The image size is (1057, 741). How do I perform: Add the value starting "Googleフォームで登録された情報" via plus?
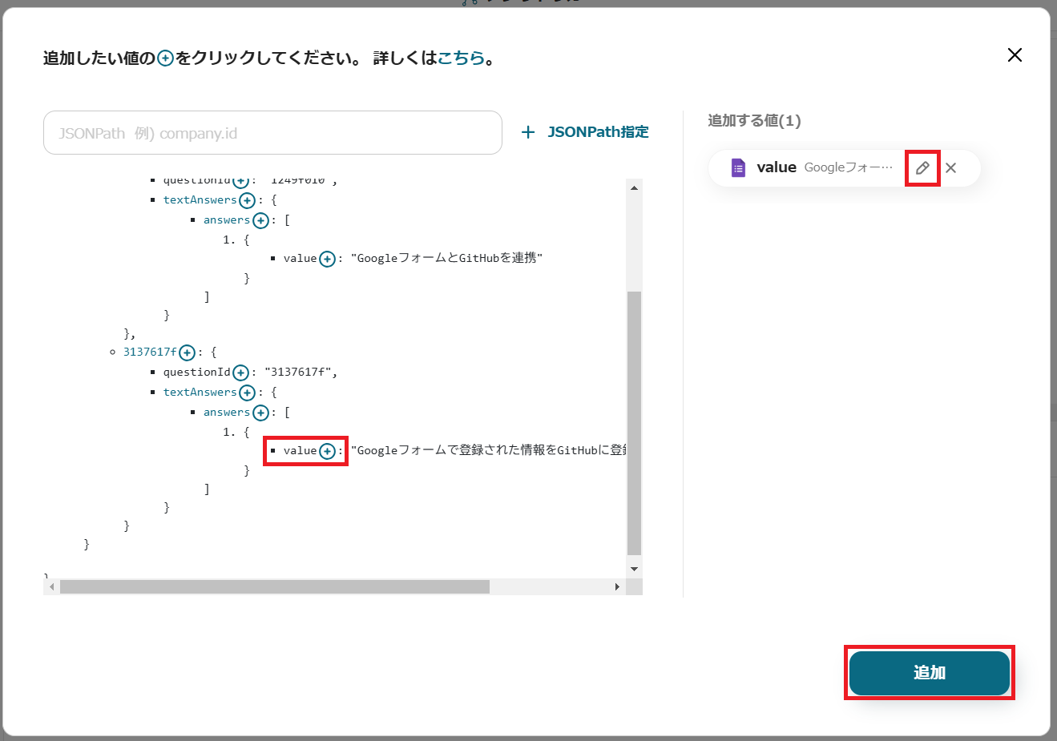[327, 451]
